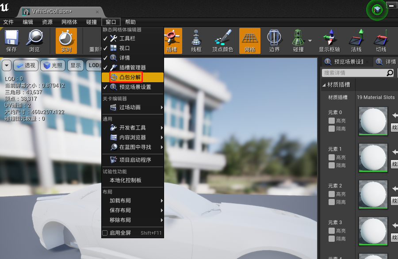The image size is (398, 259).
Task: Toggle the 碰撞 collision toolbar icon
Action: click(298, 41)
